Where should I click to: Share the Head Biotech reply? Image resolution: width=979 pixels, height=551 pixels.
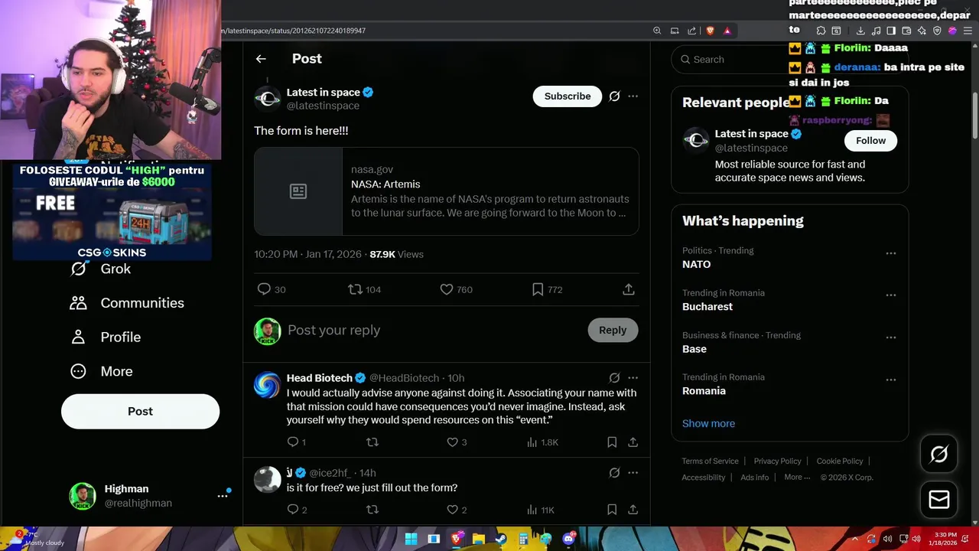633,442
